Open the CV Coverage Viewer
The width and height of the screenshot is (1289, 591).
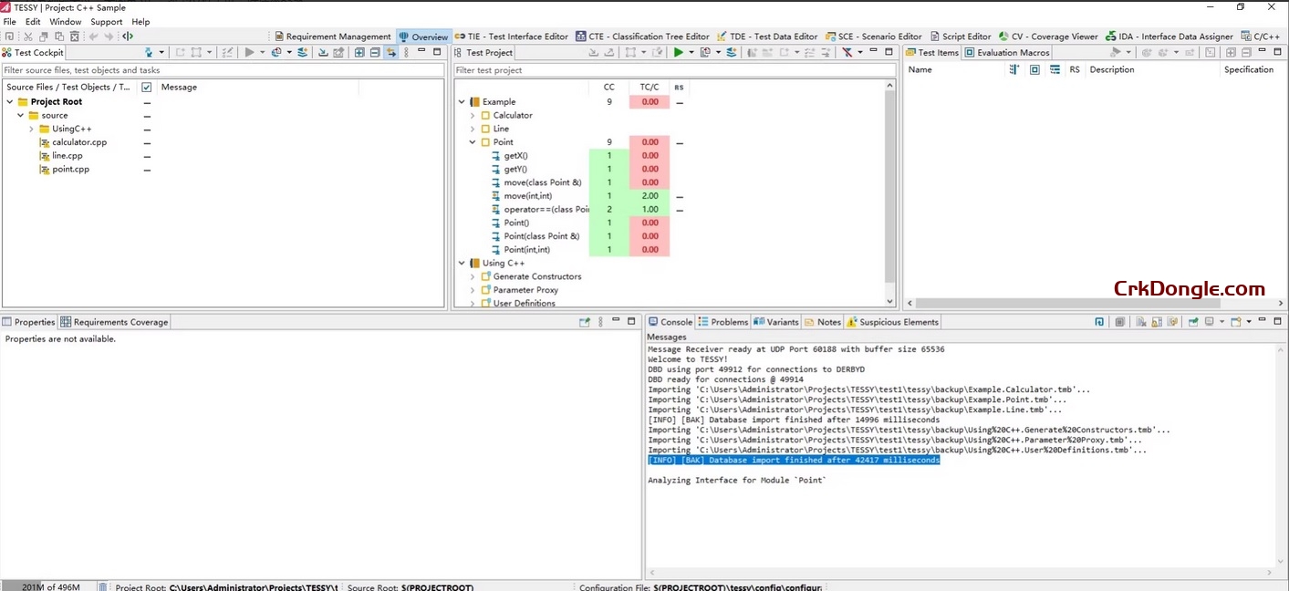[x=1049, y=36]
